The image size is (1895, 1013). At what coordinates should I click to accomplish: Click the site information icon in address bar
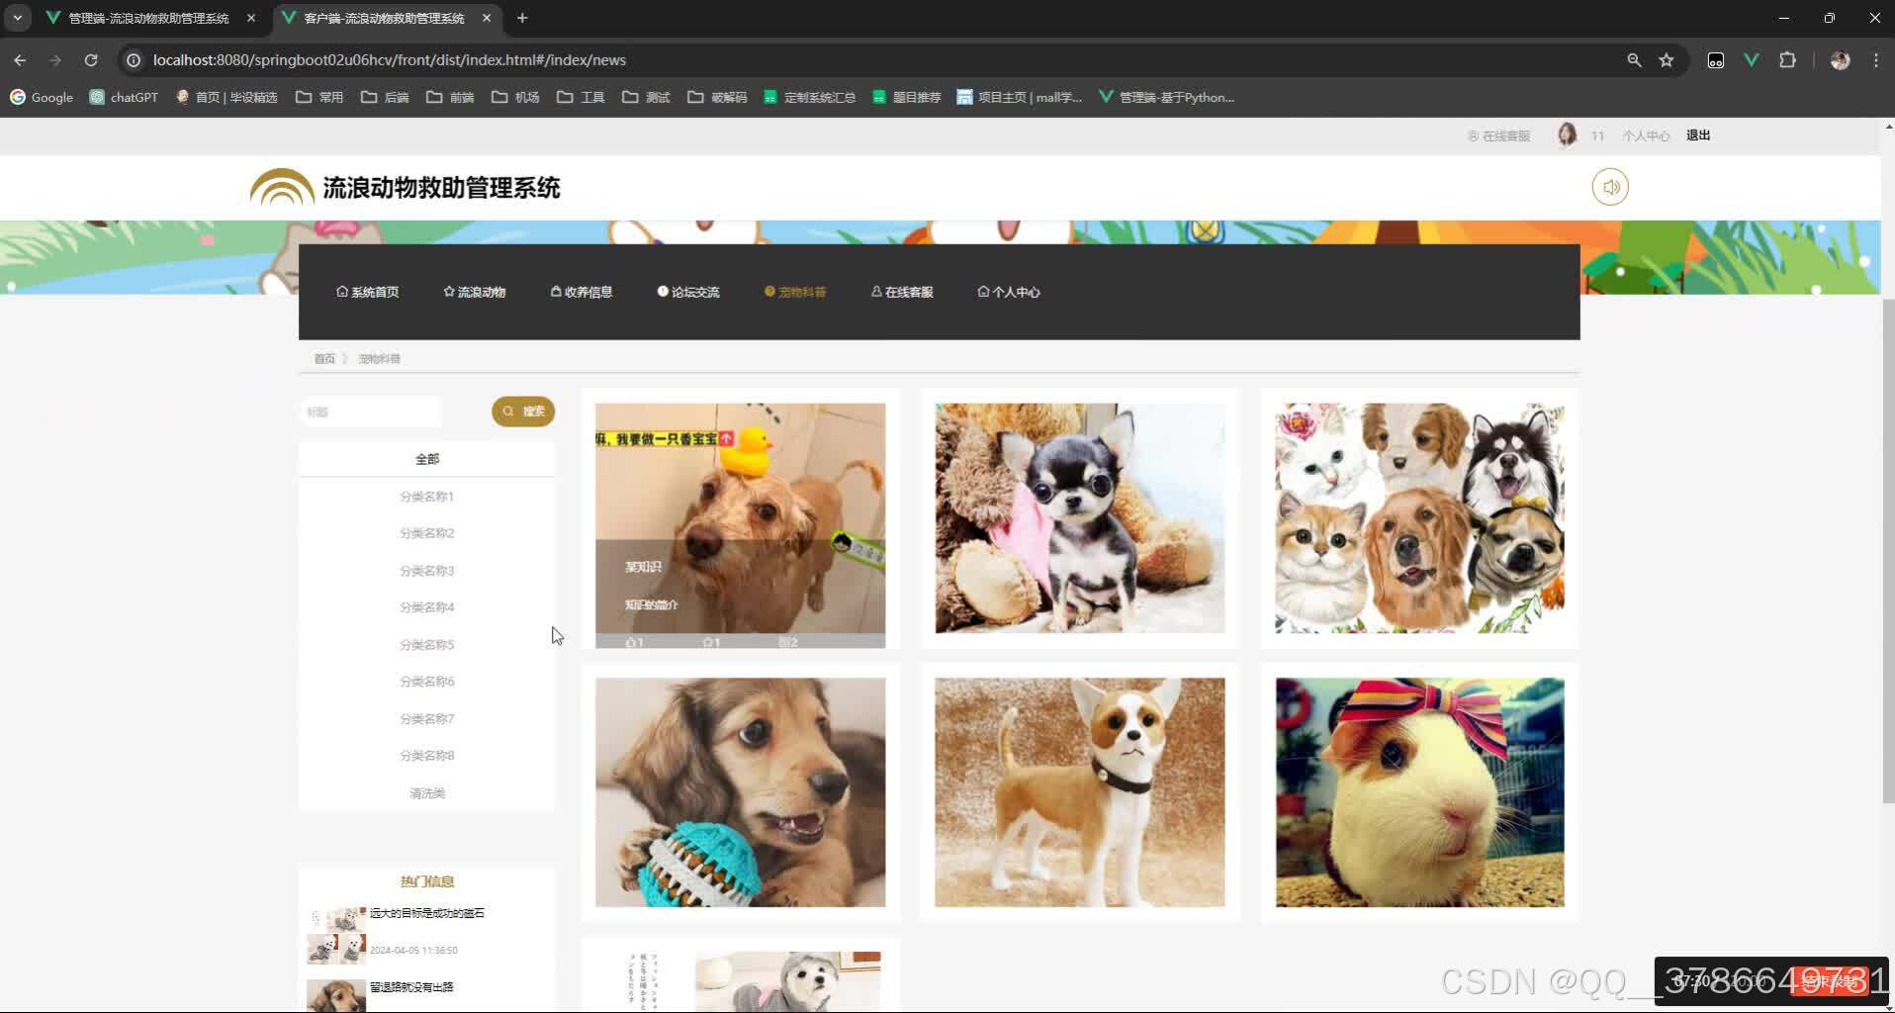pyautogui.click(x=134, y=60)
